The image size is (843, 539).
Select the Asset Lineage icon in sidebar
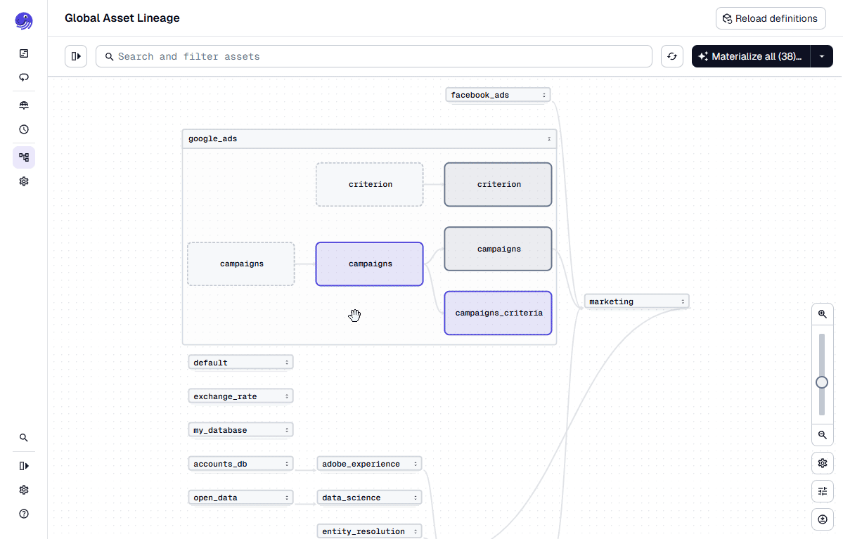coord(24,157)
